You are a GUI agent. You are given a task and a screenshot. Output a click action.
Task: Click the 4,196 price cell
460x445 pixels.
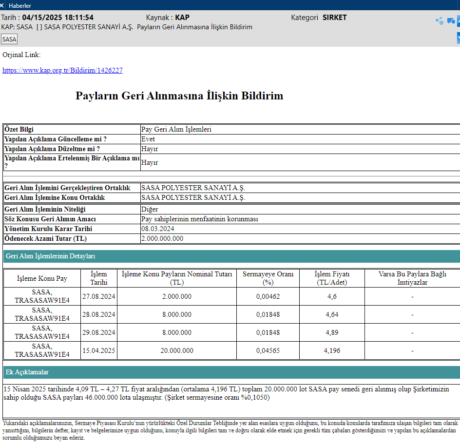(332, 350)
